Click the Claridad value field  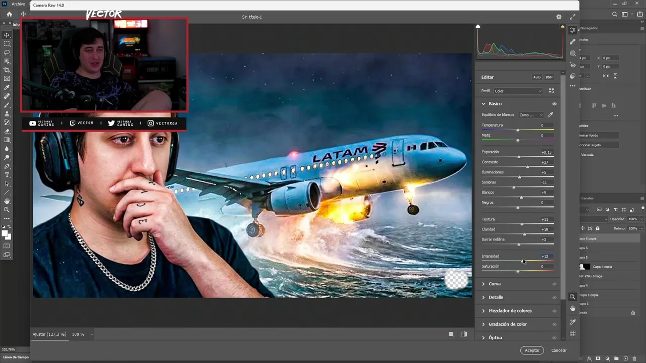tap(547, 229)
